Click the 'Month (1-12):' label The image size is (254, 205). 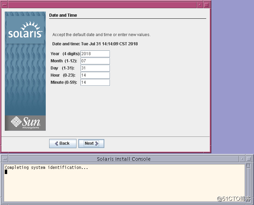(64, 61)
